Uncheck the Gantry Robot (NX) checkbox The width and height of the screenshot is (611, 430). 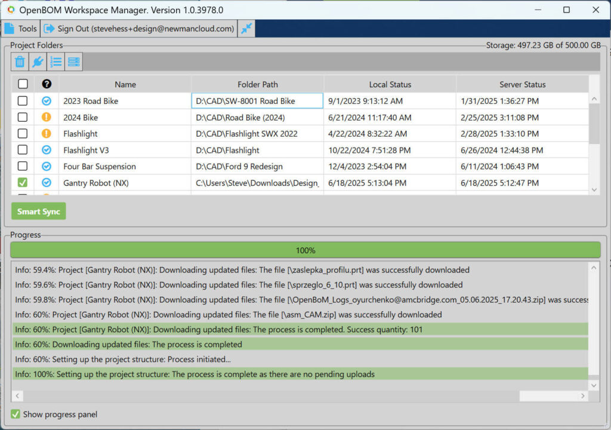pos(23,183)
